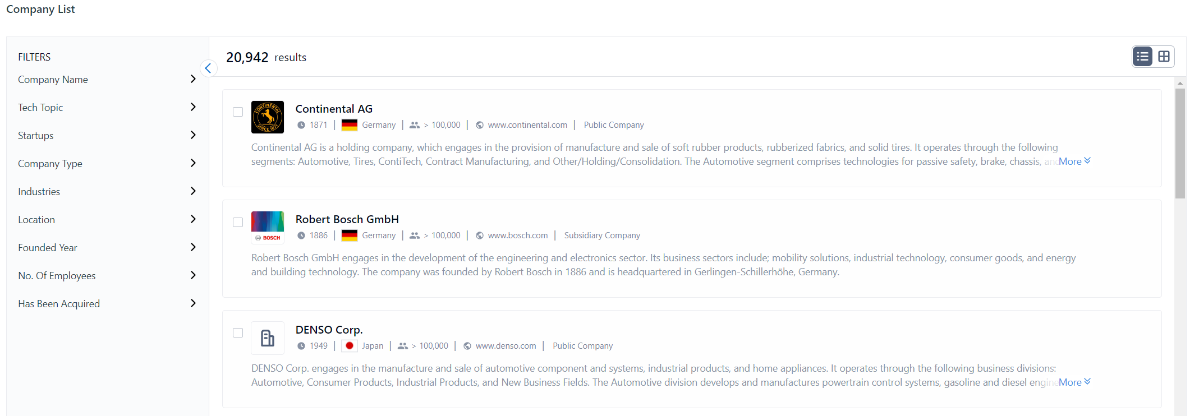Click the vertical scrollbar thumb

point(1180,143)
